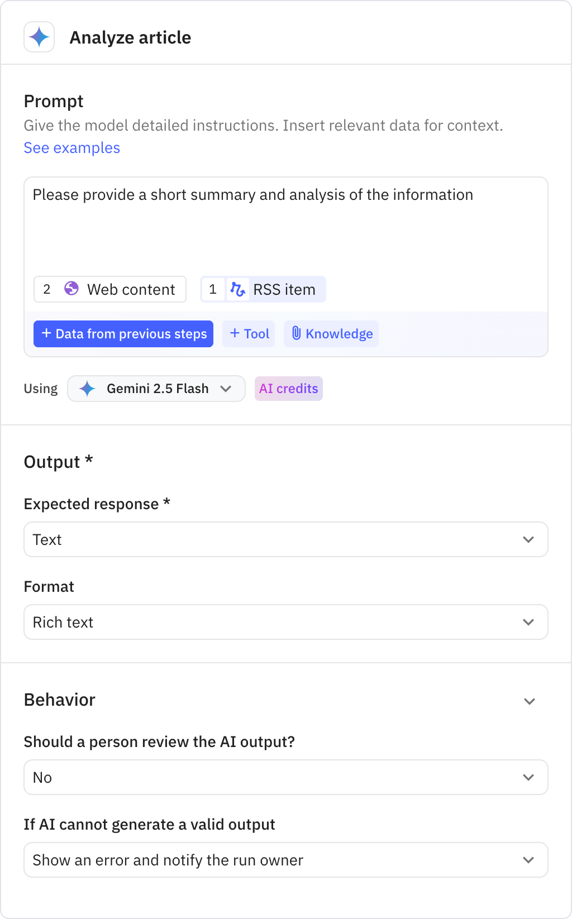Add a Tool to the prompt

coord(248,333)
